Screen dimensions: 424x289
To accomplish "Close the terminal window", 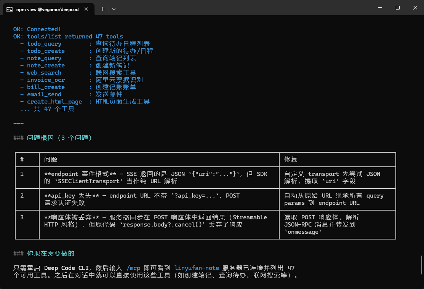I will click(x=415, y=8).
